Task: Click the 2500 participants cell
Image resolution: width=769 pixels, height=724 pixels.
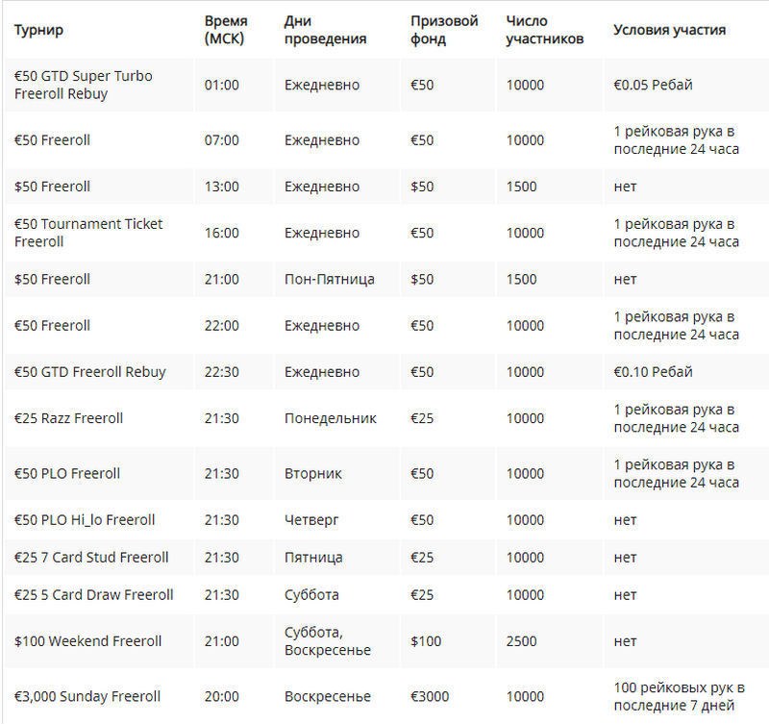Action: click(x=522, y=641)
